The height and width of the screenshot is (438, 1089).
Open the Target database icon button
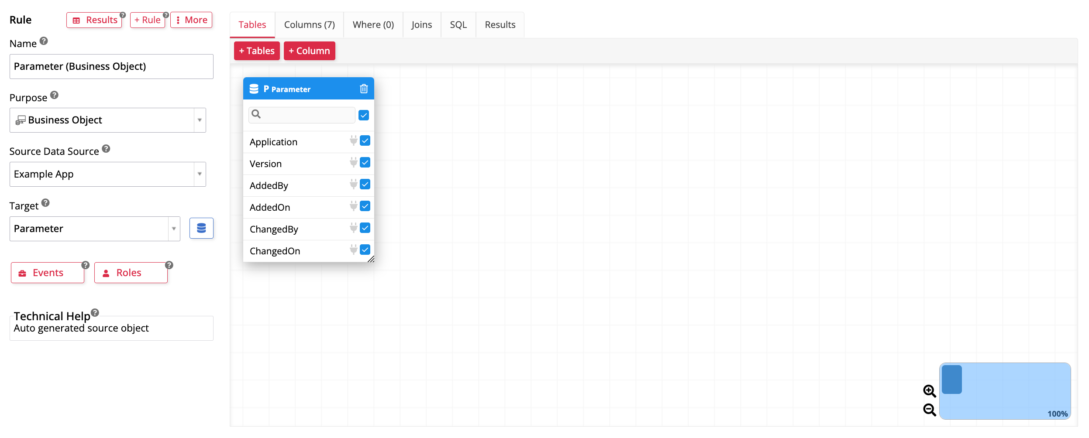click(x=201, y=228)
